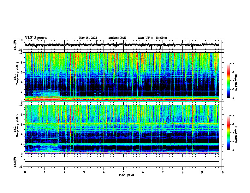This screenshot has width=250, height=193.
Task: Click the "VLF Spectra" plot title
Action: point(36,38)
